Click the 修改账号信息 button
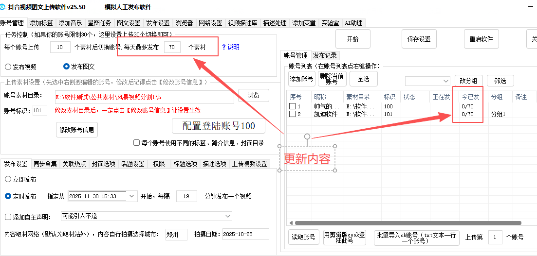 77,130
